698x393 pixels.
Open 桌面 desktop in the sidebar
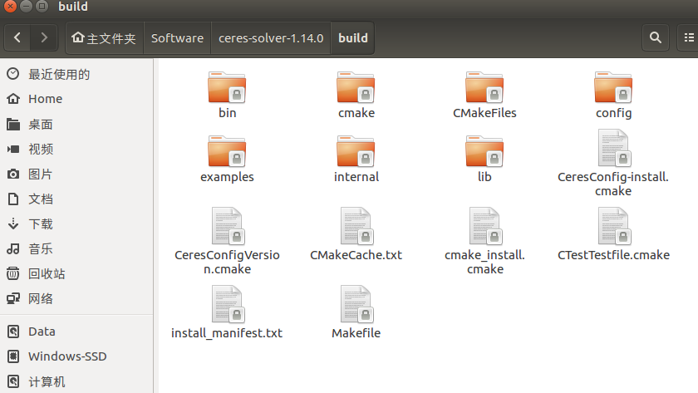[76, 124]
